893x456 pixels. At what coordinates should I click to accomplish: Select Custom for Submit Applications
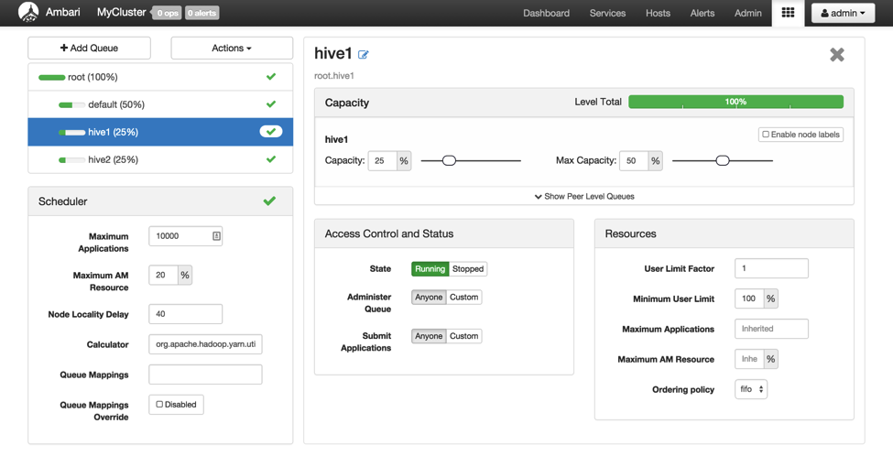[x=463, y=336]
